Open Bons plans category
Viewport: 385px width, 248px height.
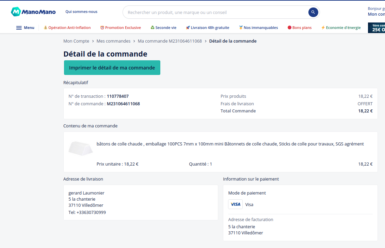click(300, 28)
